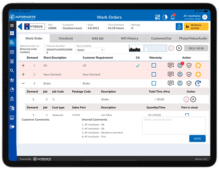Viewport: 219px width, 169px height.
Task: Open notifications bell with red badge
Action: [x=173, y=17]
